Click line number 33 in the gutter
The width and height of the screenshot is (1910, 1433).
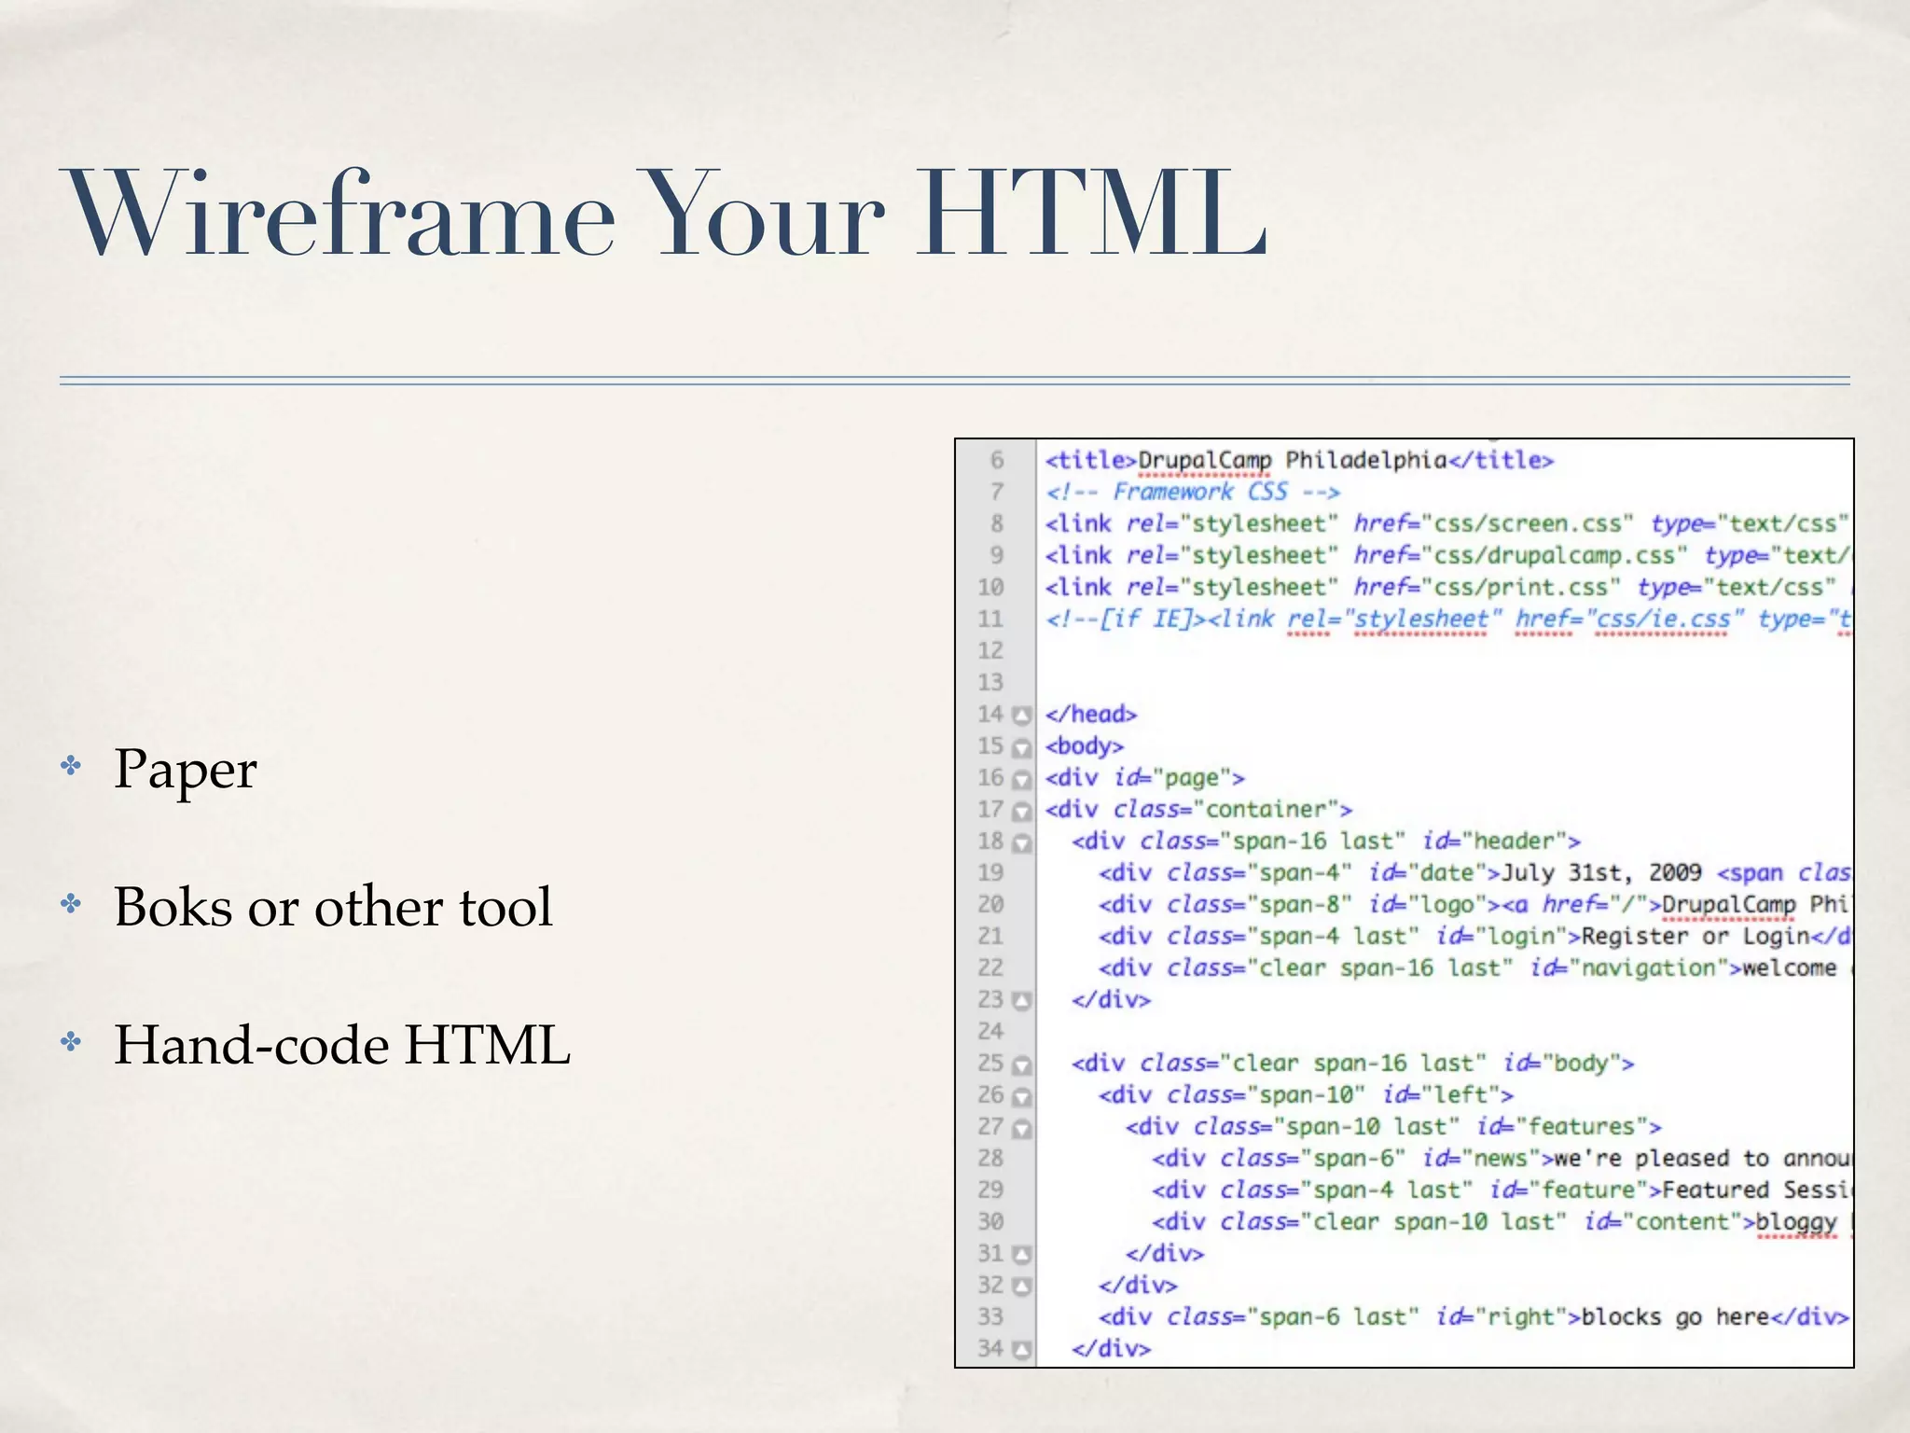coord(990,1316)
